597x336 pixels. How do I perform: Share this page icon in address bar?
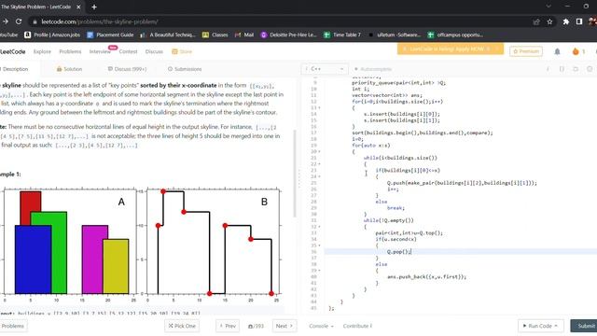[x=536, y=21]
